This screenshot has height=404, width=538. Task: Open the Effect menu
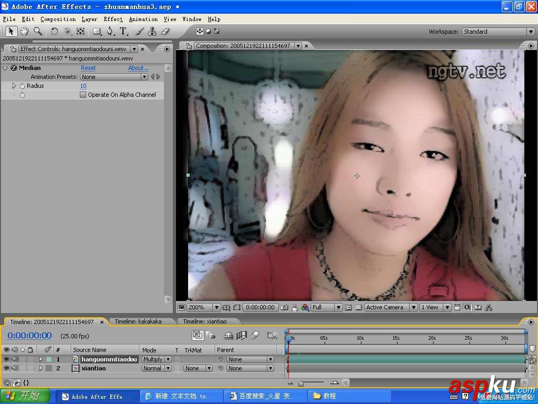coord(113,19)
